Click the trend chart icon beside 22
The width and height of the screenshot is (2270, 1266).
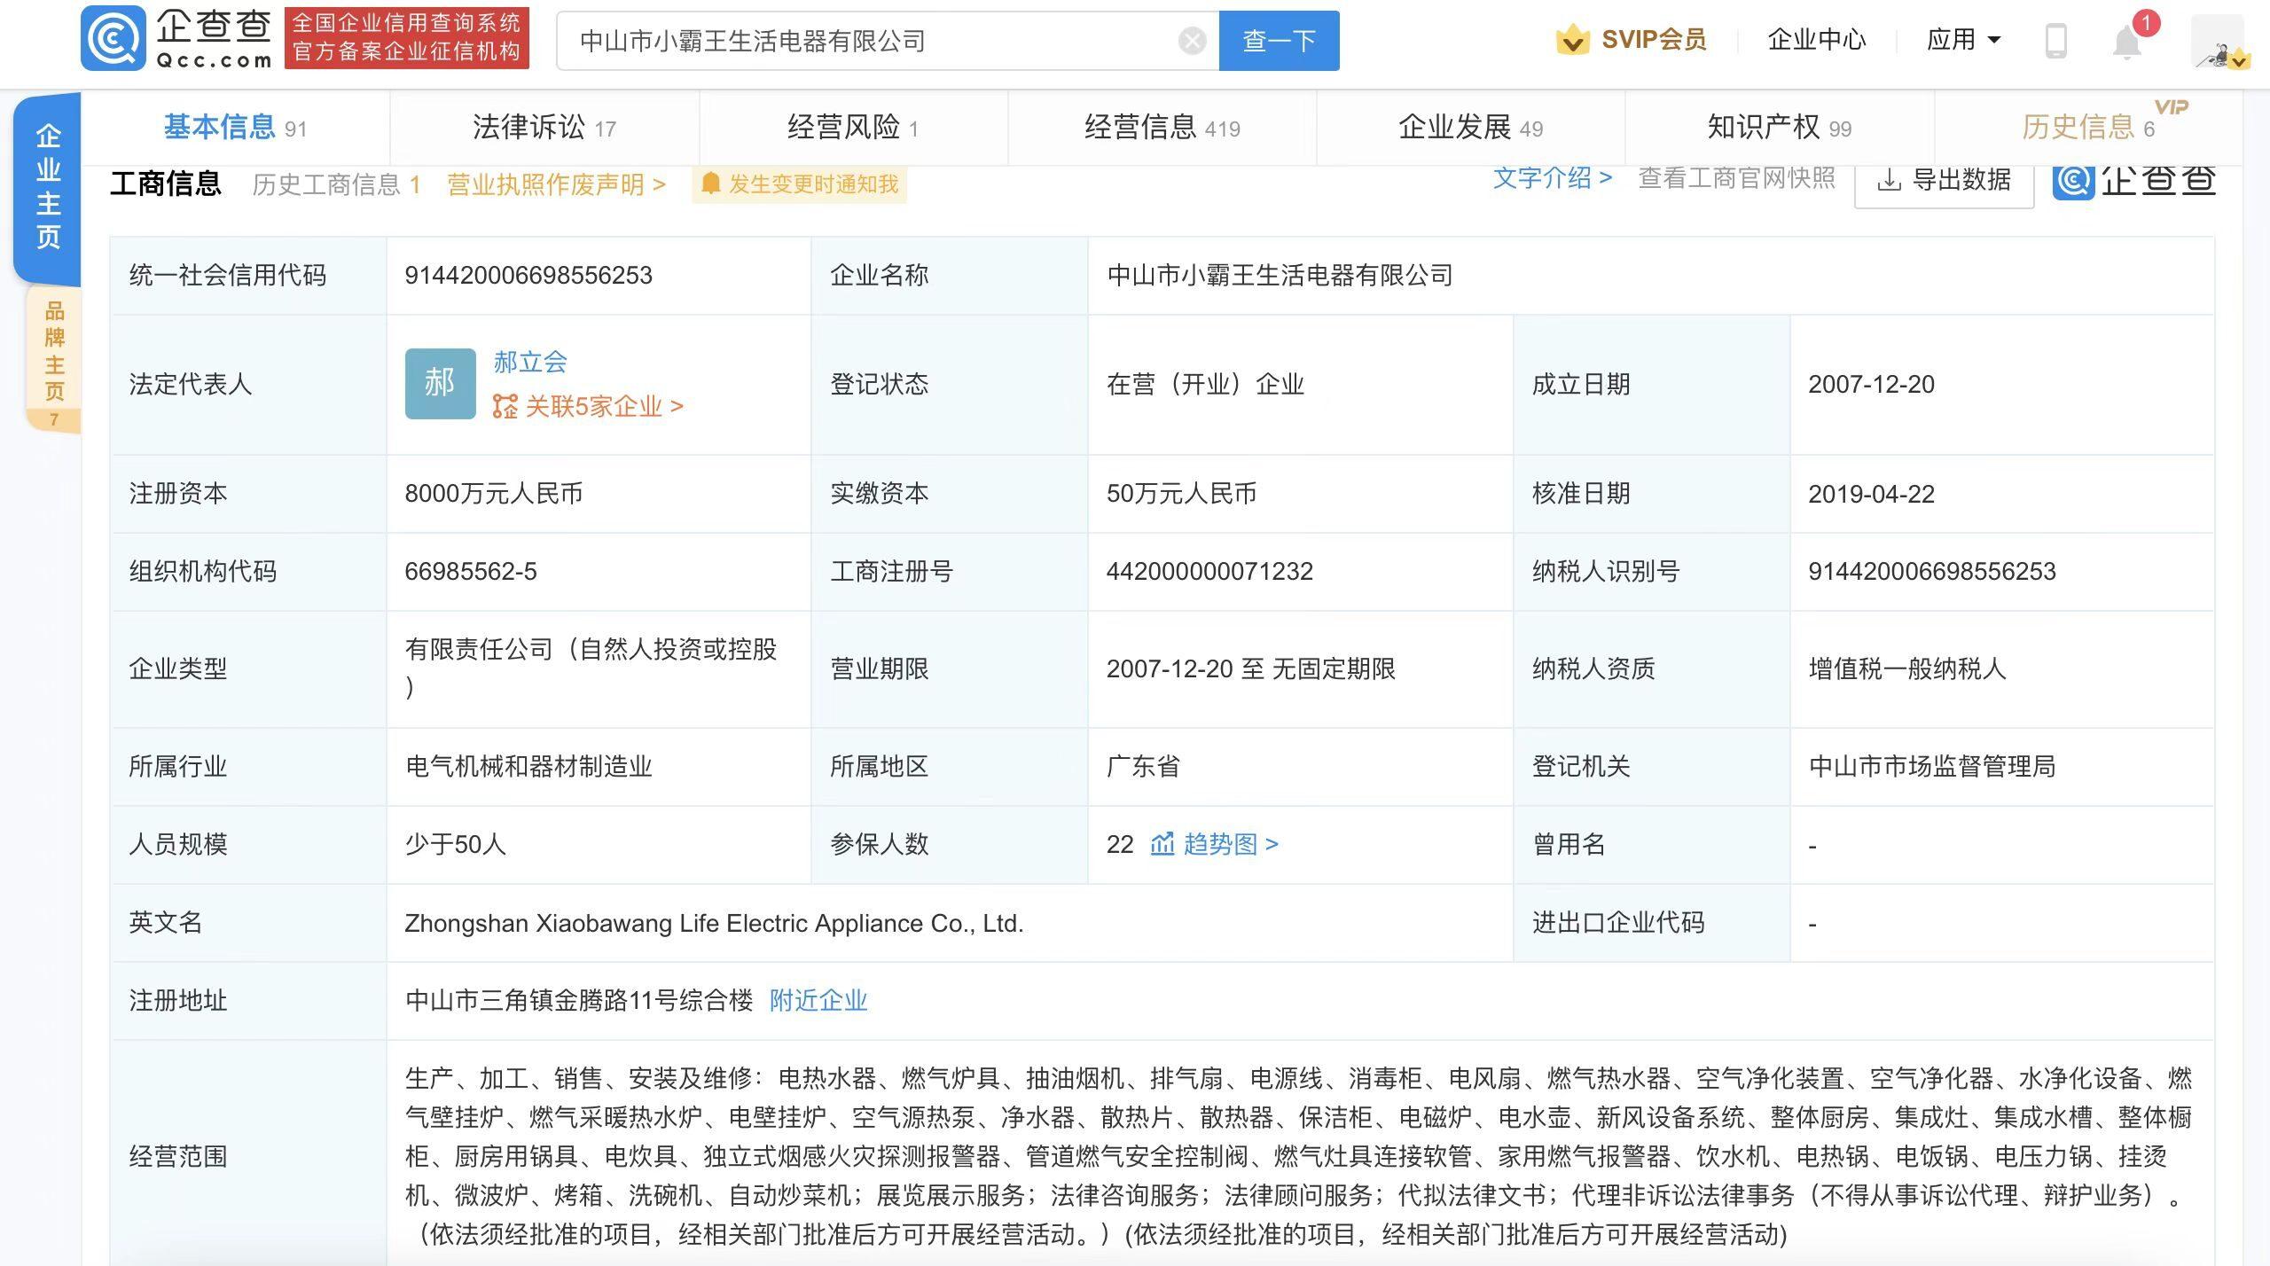[x=1162, y=843]
